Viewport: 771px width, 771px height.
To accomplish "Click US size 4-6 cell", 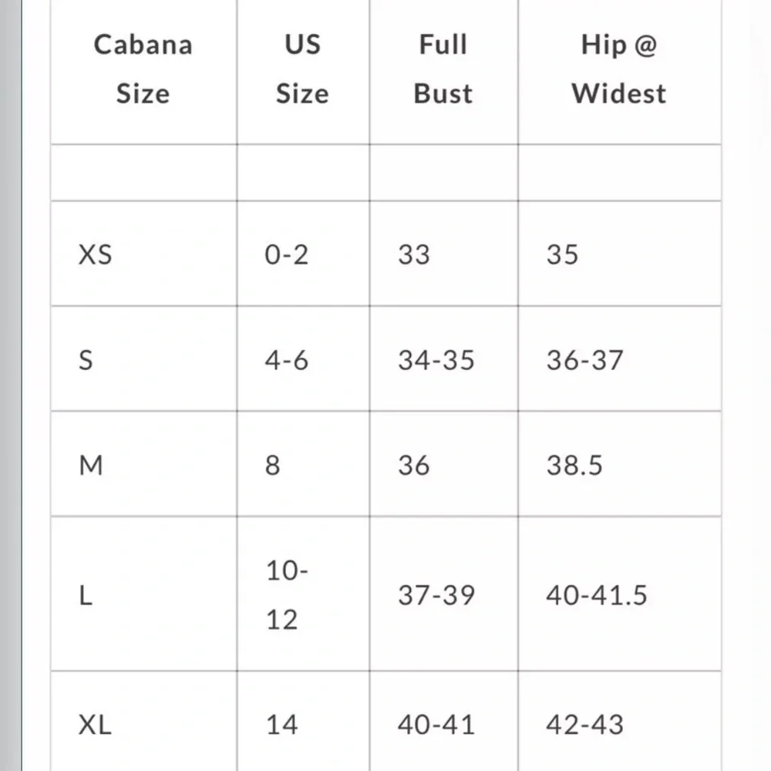I will [287, 360].
